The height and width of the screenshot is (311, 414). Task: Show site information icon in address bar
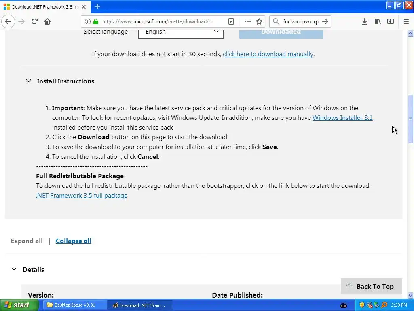[x=88, y=21]
